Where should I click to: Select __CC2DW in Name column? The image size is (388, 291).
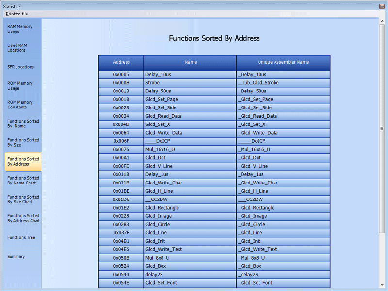[190, 199]
